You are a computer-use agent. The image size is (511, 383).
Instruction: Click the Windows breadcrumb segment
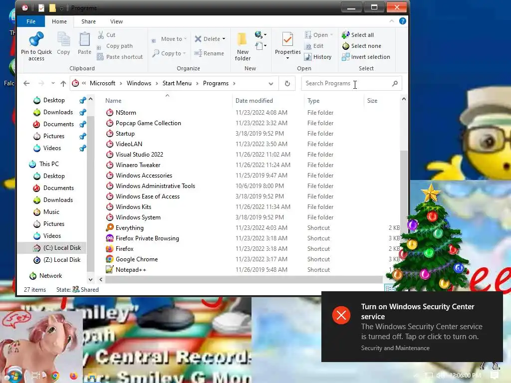139,83
